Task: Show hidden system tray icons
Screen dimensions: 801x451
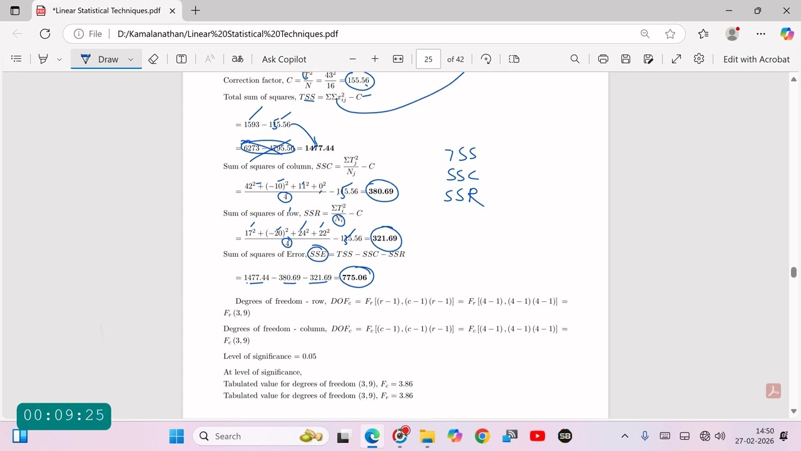Action: click(625, 436)
